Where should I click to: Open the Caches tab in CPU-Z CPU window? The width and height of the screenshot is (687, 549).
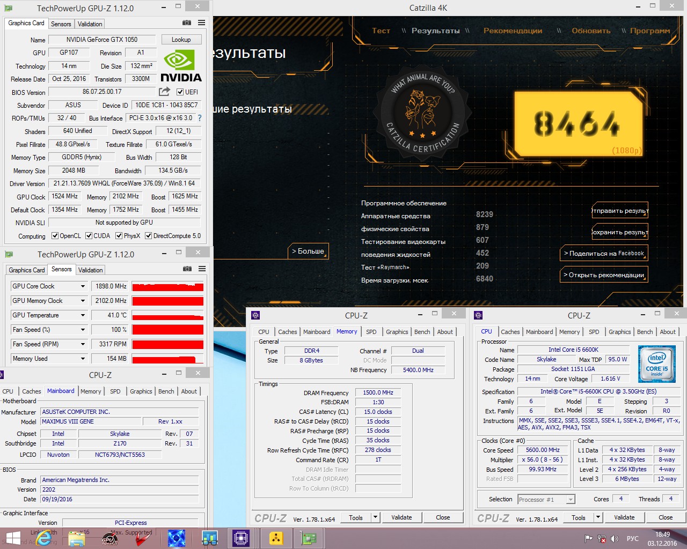point(510,332)
